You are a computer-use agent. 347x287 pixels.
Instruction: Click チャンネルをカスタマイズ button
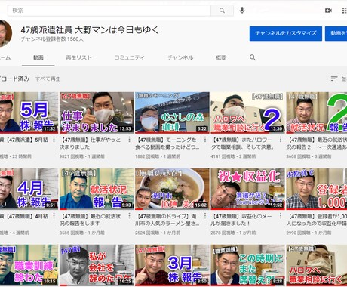click(x=286, y=33)
